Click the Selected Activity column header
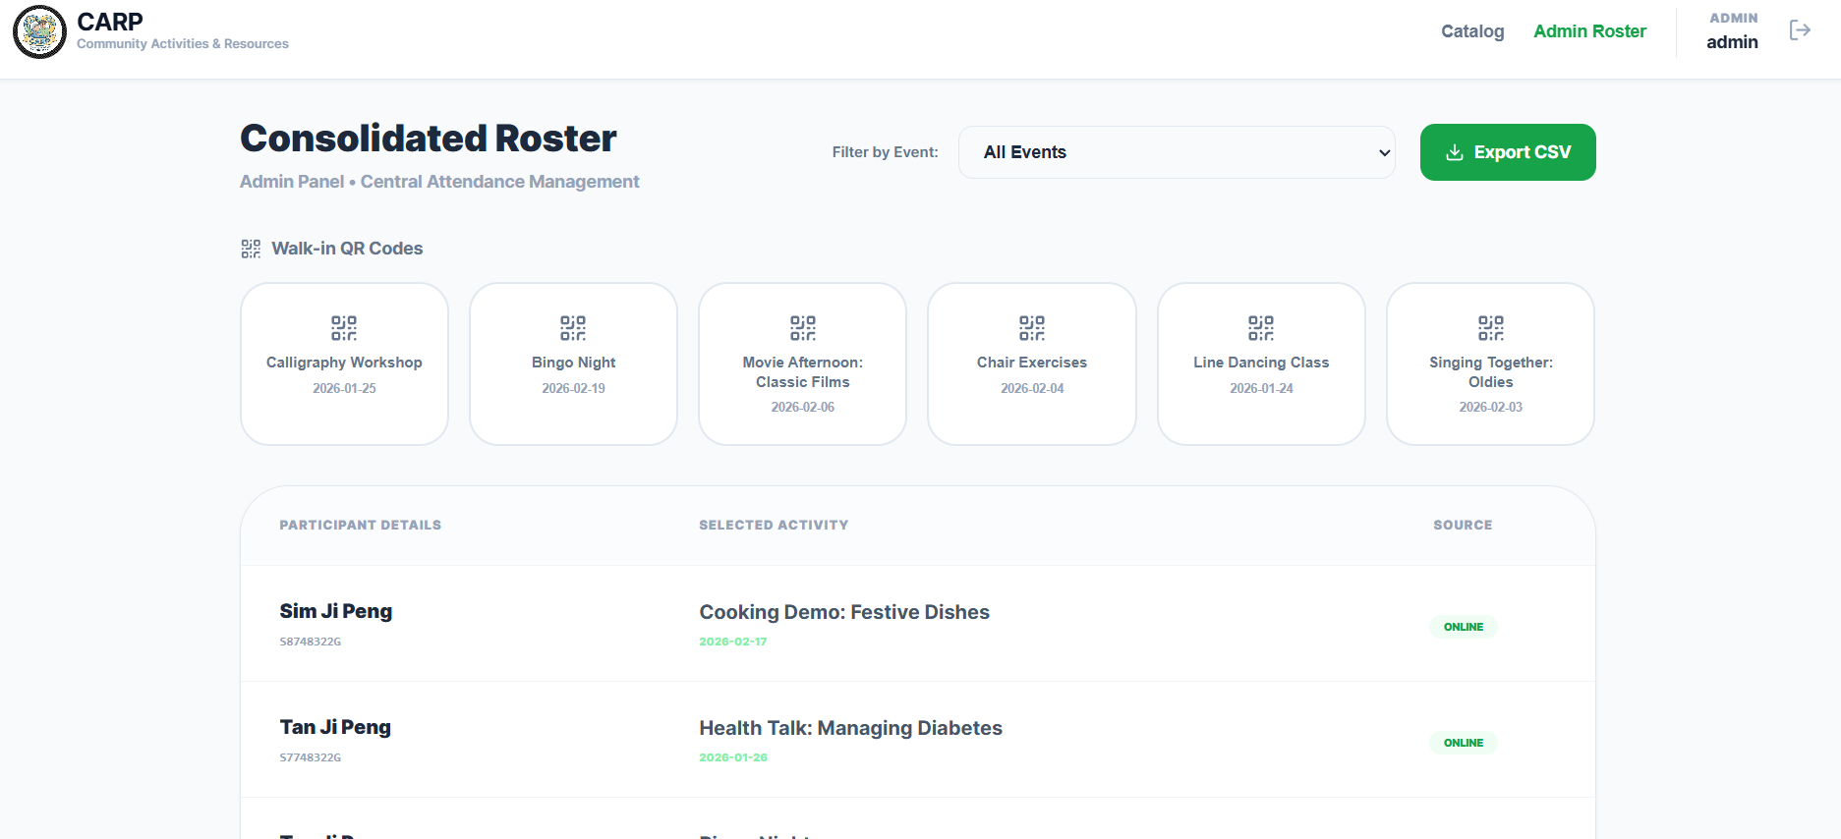This screenshot has height=839, width=1841. [x=774, y=526]
